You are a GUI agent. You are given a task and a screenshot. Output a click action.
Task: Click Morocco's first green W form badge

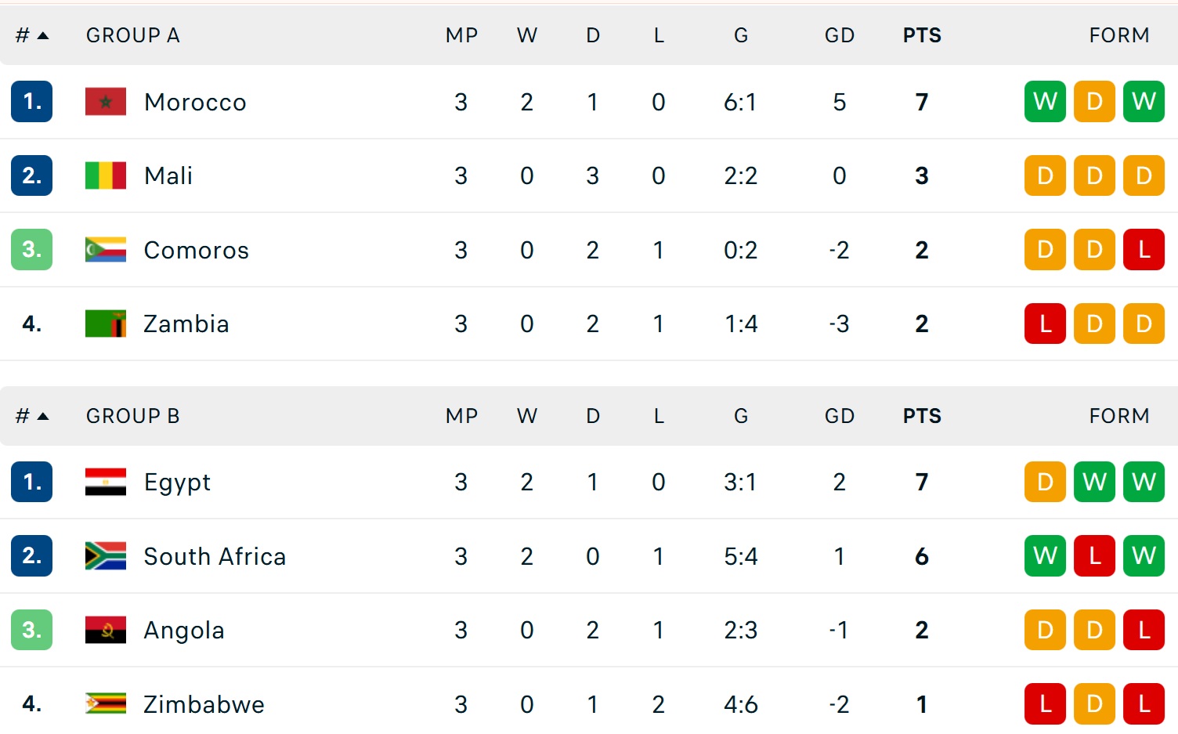pos(1045,102)
